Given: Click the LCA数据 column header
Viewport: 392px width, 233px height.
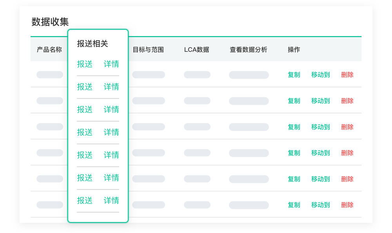Looking at the screenshot, I should 196,49.
